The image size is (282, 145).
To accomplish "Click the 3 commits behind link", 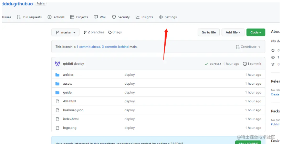I will 115,47.
